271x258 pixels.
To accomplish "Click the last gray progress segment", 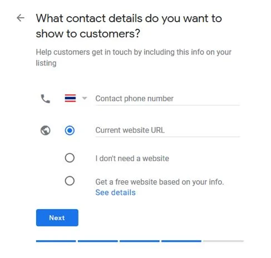I will coord(223,241).
